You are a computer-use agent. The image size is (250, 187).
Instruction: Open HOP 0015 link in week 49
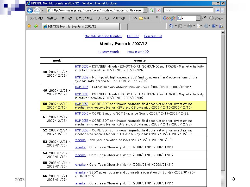point(82,87)
